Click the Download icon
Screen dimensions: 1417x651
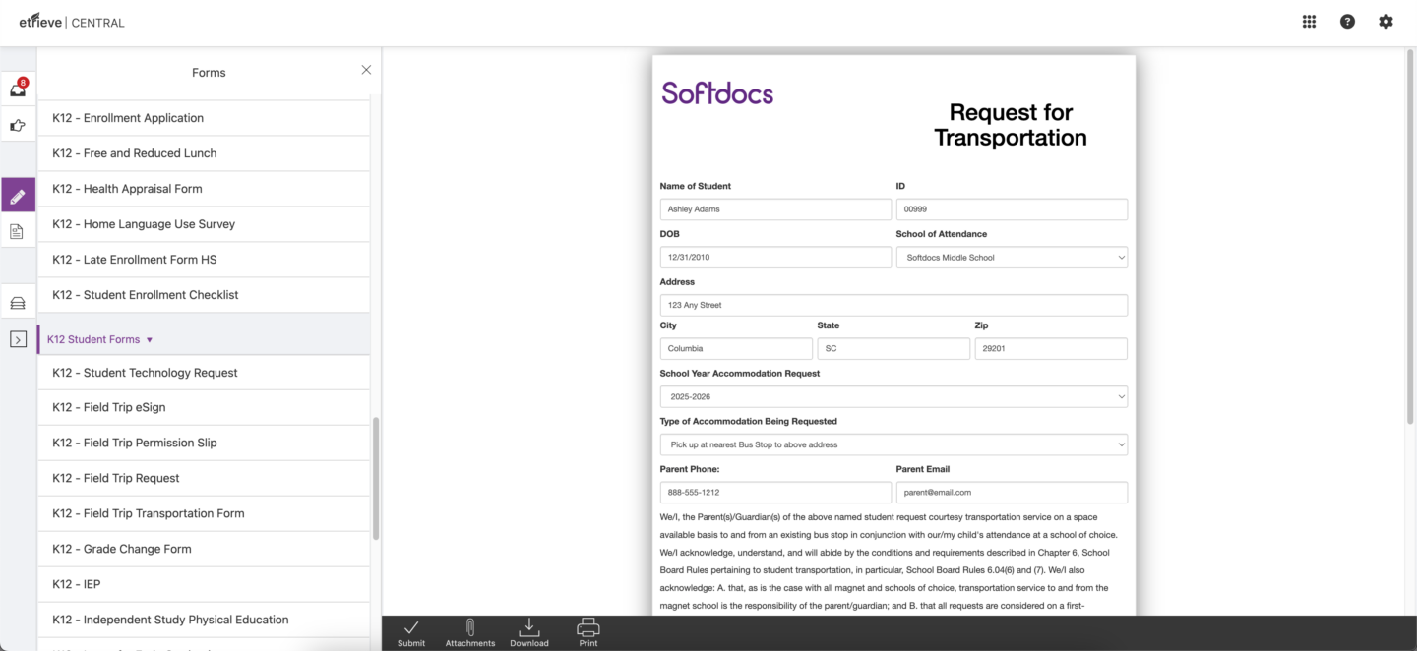point(528,632)
